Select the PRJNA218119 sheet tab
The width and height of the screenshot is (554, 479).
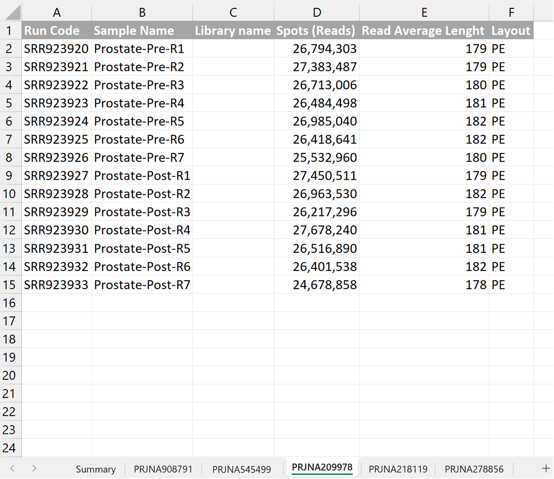(x=398, y=469)
